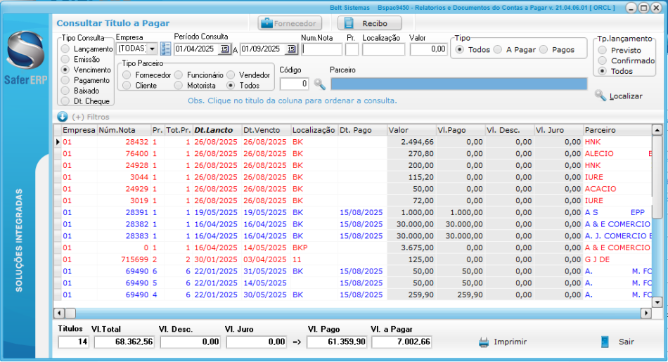Click the horizontal scrollbar right arrow
This screenshot has height=362, width=668.
click(645, 313)
